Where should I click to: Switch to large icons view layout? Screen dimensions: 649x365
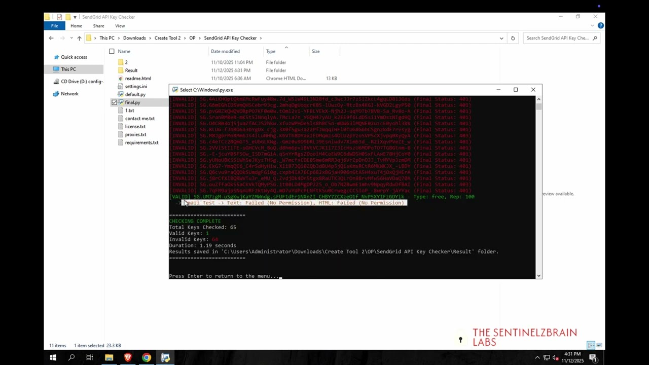[599, 345]
